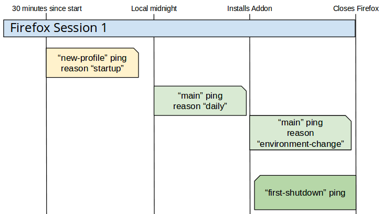Viewport: 383px width, 214px height.
Task: Click the "main" ping reason "daily" box
Action: coord(199,101)
